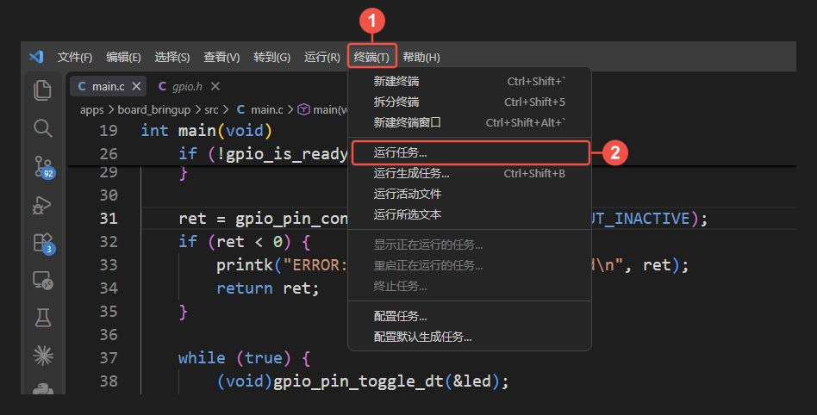
Task: Select 运行所选文本 menu item
Action: (x=470, y=214)
